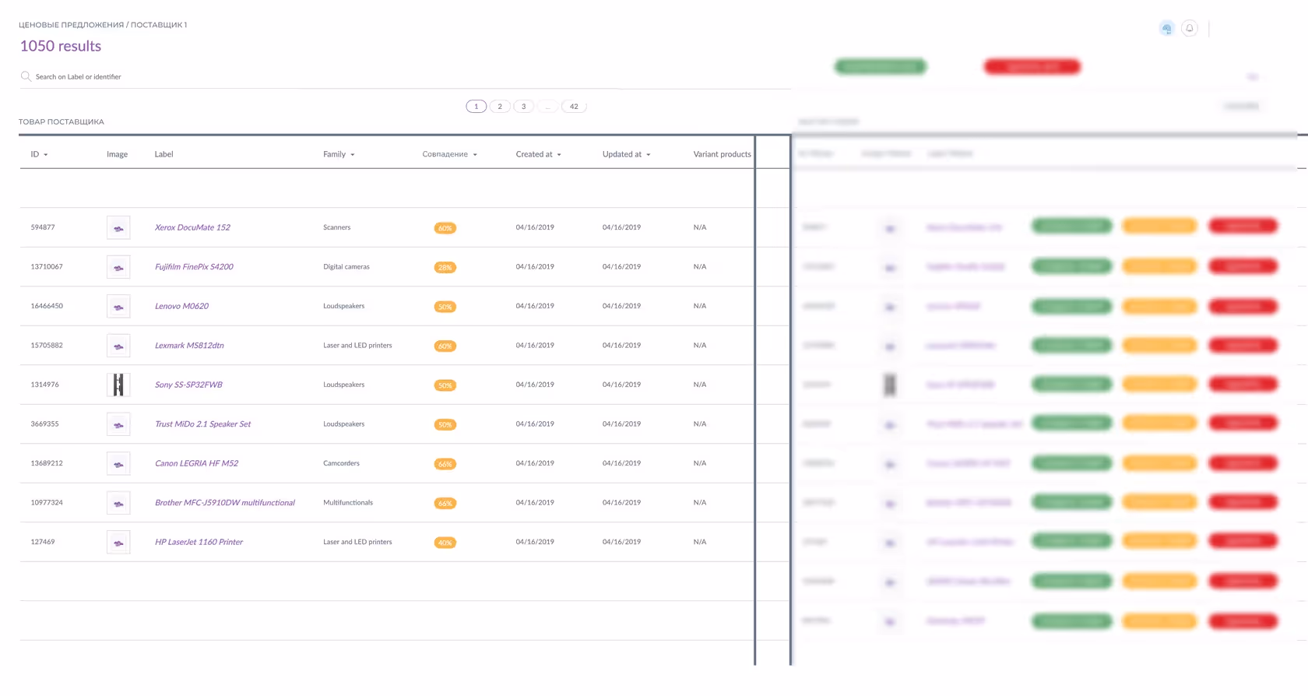This screenshot has width=1308, height=696.
Task: Click Multifunctionals family cell
Action: point(348,502)
